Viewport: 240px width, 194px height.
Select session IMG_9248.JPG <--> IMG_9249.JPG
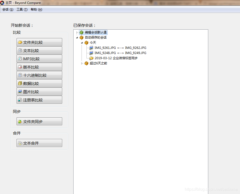click(x=120, y=53)
